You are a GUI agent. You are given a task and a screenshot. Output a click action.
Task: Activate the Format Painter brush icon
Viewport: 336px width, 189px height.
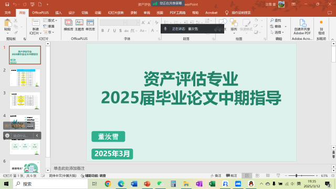tap(16, 33)
